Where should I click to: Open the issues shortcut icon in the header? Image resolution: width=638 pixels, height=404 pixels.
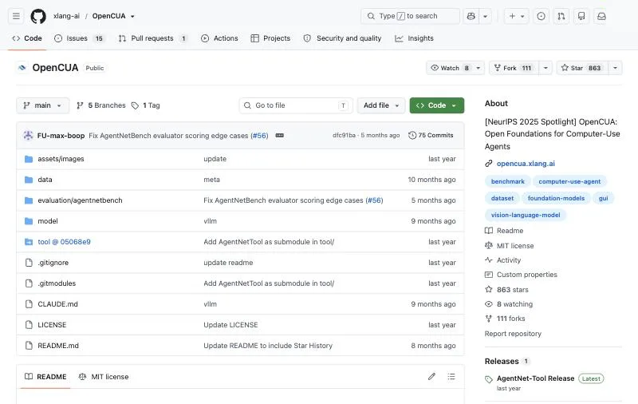[x=541, y=16]
